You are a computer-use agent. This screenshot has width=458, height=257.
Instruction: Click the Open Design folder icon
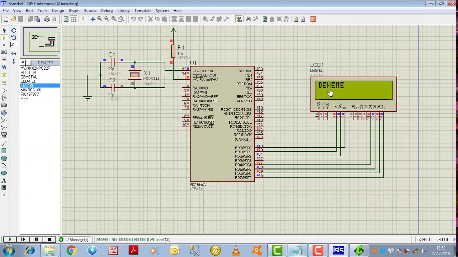(13, 19)
